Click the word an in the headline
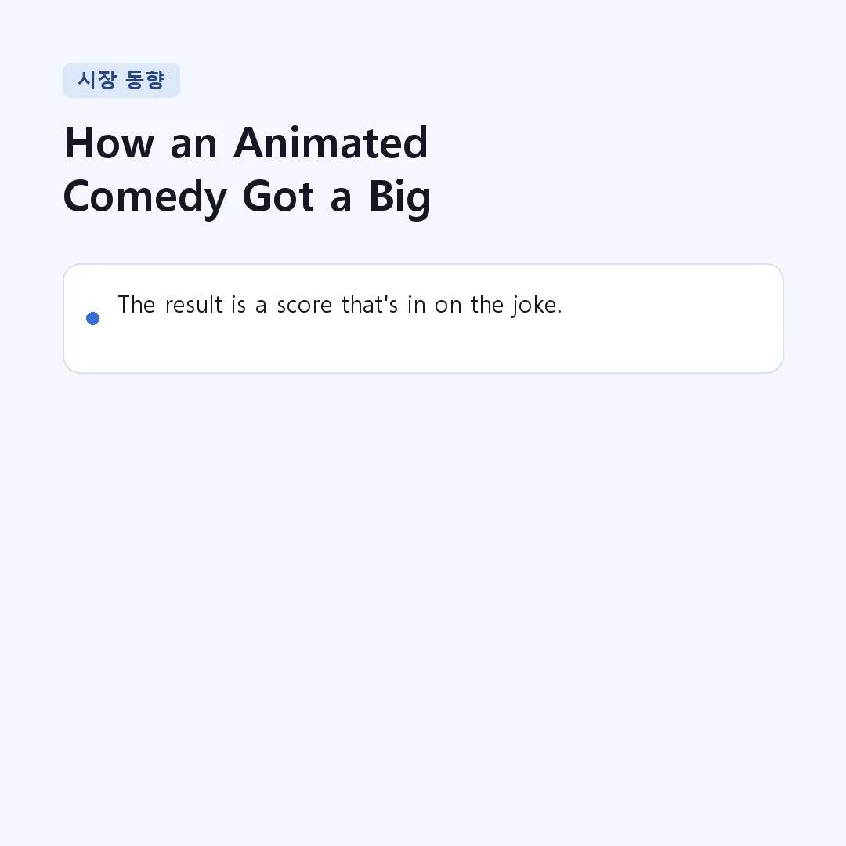The image size is (846, 846). point(193,146)
